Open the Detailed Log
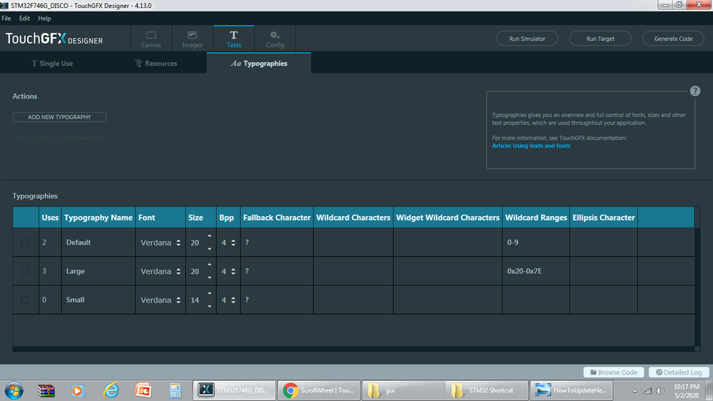 click(679, 372)
